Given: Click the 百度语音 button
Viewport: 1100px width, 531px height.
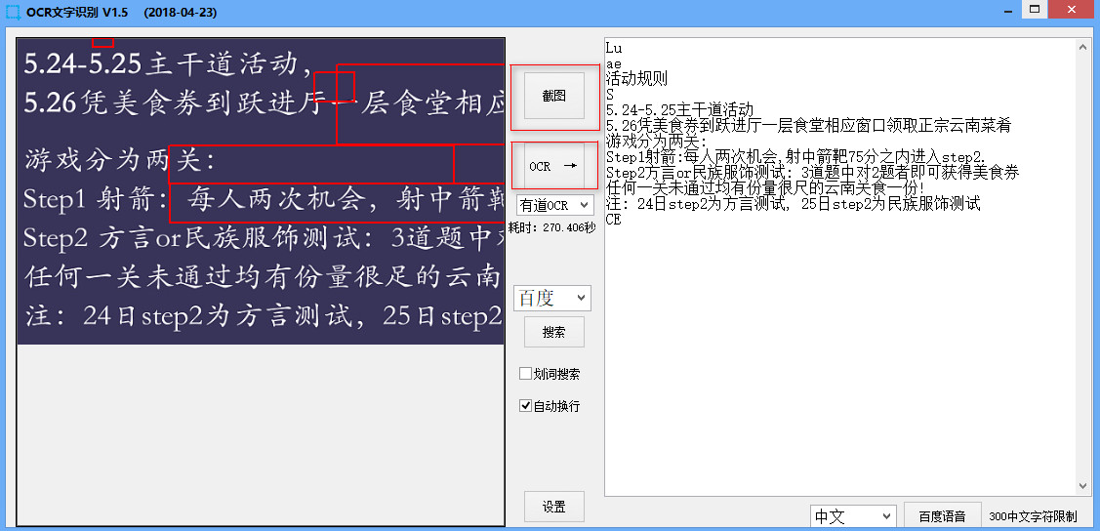Looking at the screenshot, I should pyautogui.click(x=942, y=517).
